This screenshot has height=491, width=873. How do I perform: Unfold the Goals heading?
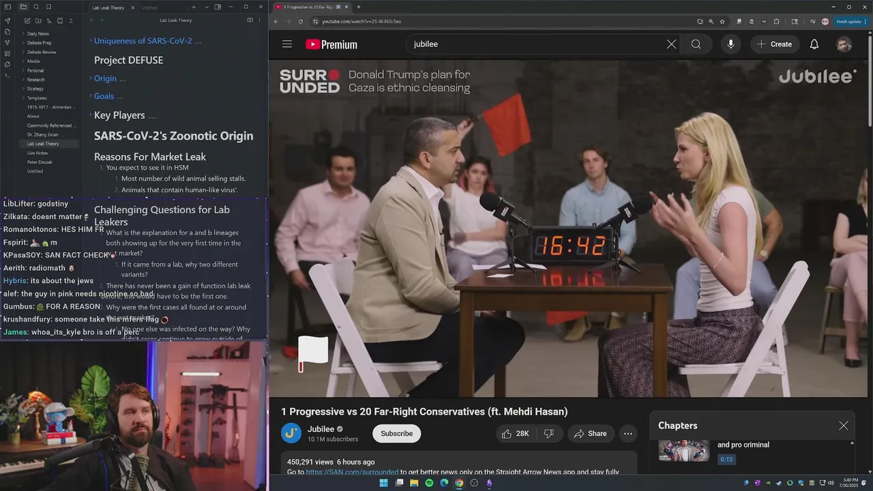click(91, 96)
